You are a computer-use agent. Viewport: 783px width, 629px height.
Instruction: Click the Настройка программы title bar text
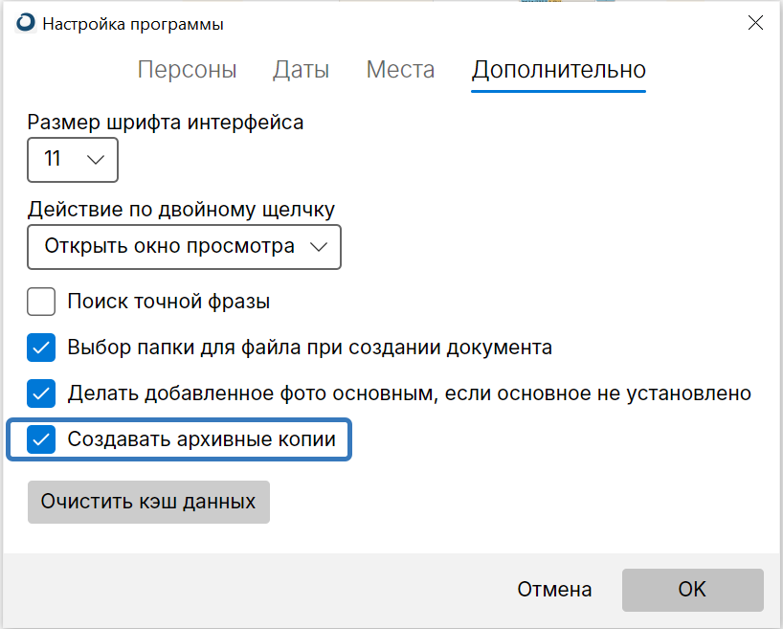click(133, 24)
